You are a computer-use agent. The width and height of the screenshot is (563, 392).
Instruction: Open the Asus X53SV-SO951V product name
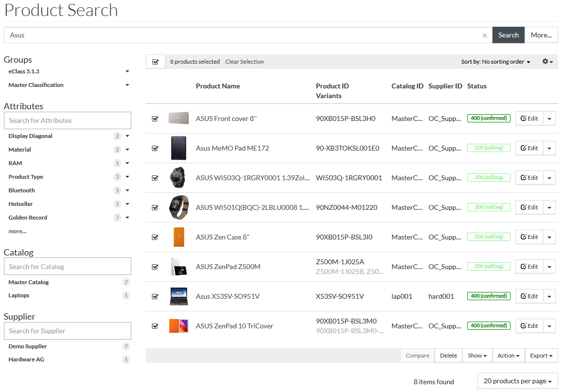coord(228,297)
